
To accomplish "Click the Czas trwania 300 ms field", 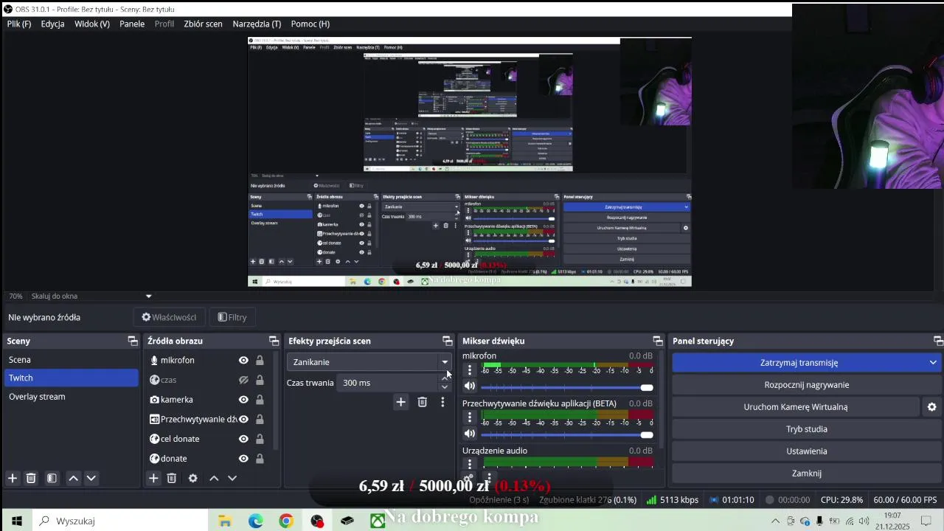I will [x=388, y=383].
